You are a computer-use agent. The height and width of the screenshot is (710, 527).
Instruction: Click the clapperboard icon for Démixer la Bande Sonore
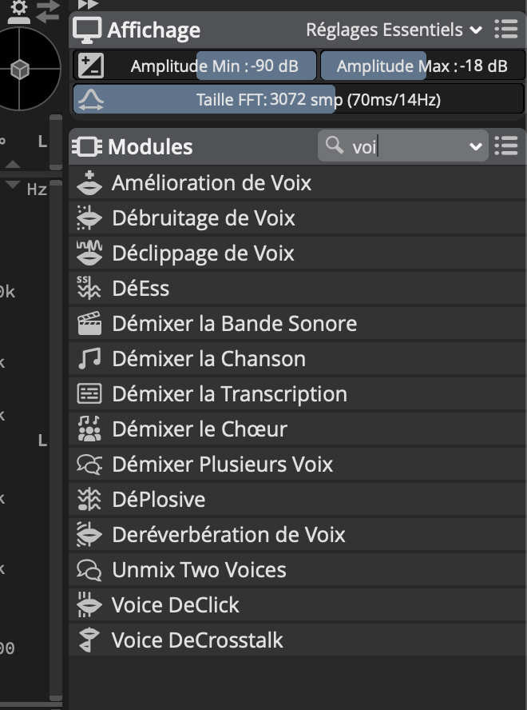[x=89, y=323]
